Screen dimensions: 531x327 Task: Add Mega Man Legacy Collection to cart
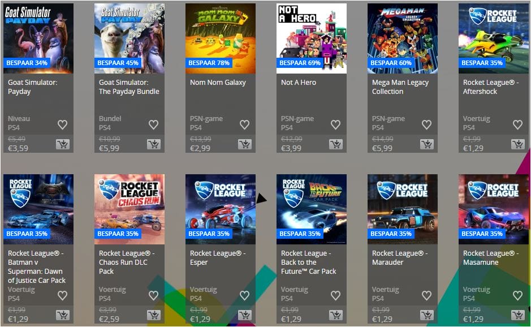(x=427, y=144)
